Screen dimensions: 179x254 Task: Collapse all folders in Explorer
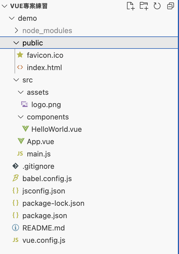170,6
